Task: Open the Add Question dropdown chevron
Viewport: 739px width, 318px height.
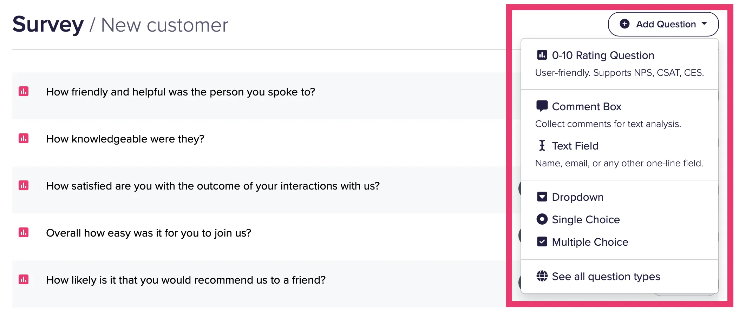Action: coord(704,24)
